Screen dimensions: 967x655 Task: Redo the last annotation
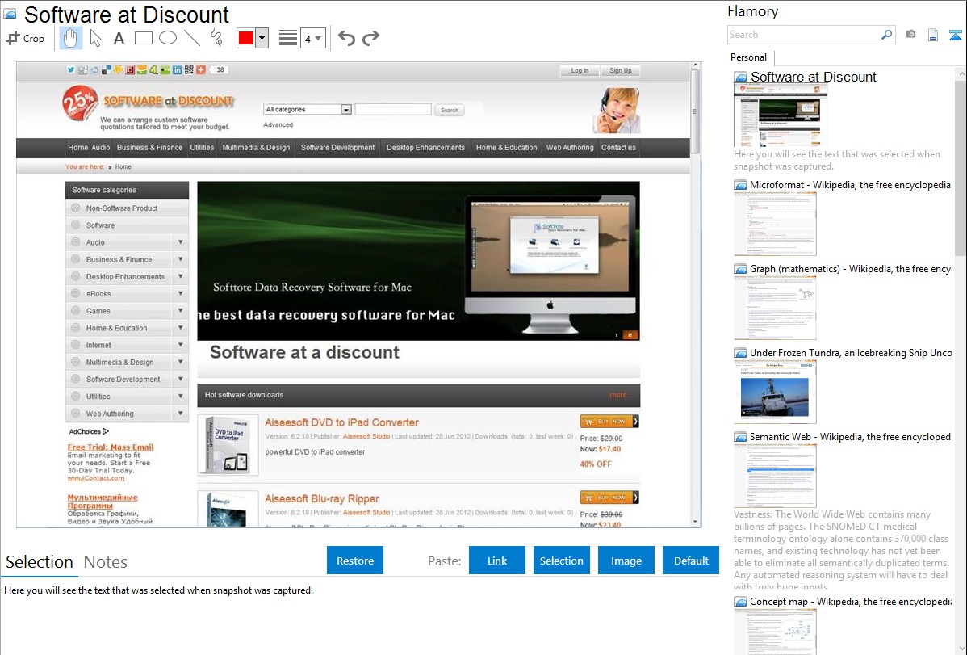point(370,38)
